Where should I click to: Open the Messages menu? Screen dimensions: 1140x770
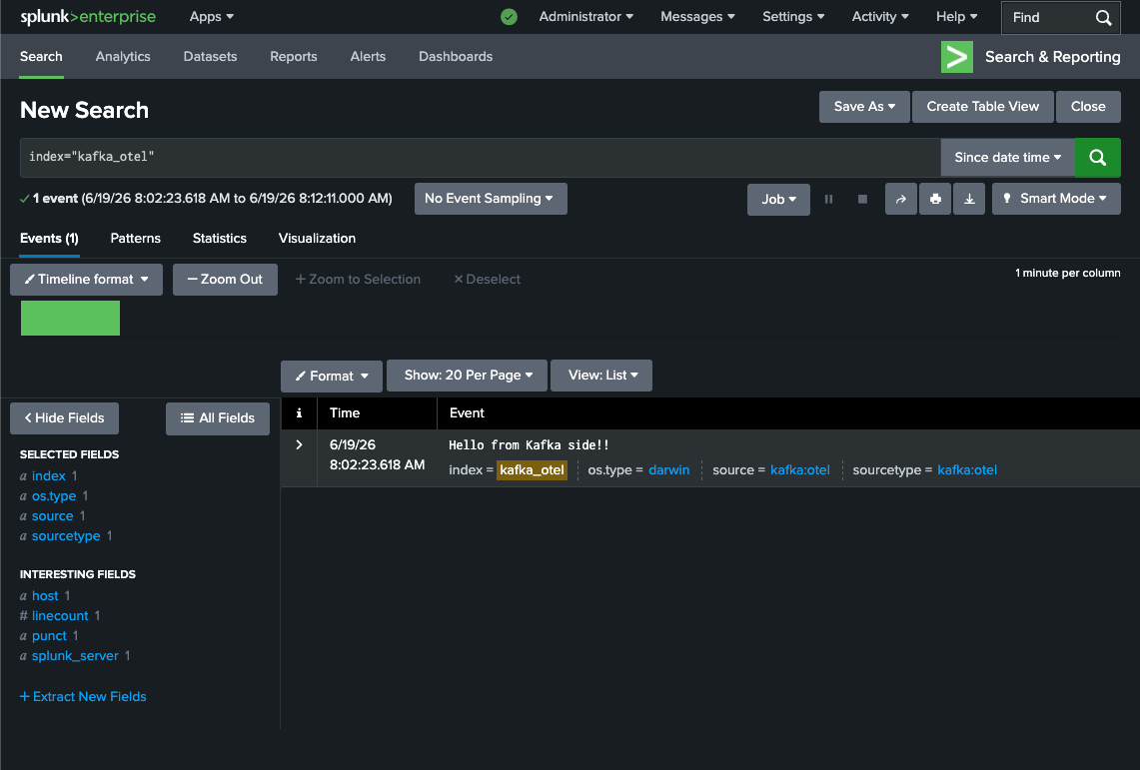tap(697, 17)
